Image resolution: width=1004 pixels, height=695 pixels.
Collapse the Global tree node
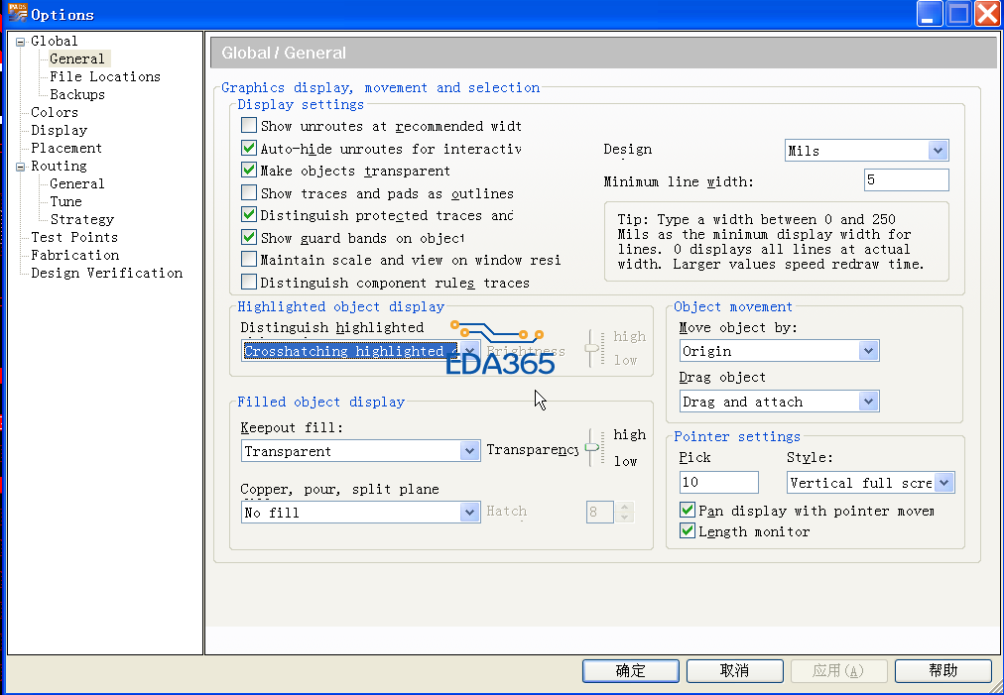pos(20,42)
